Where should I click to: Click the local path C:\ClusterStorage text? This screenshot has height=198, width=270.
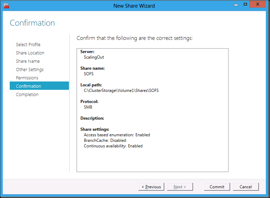(121, 91)
